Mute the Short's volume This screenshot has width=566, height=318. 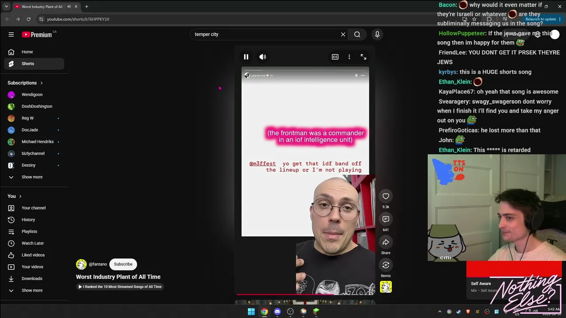click(x=263, y=57)
